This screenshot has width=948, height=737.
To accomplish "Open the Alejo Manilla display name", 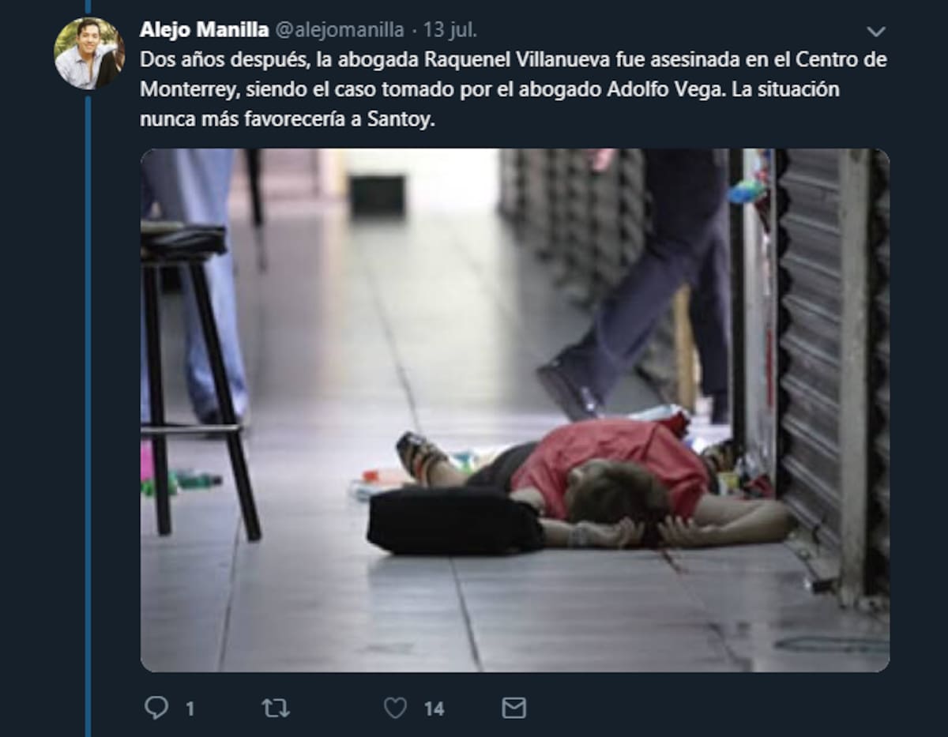I will [204, 30].
